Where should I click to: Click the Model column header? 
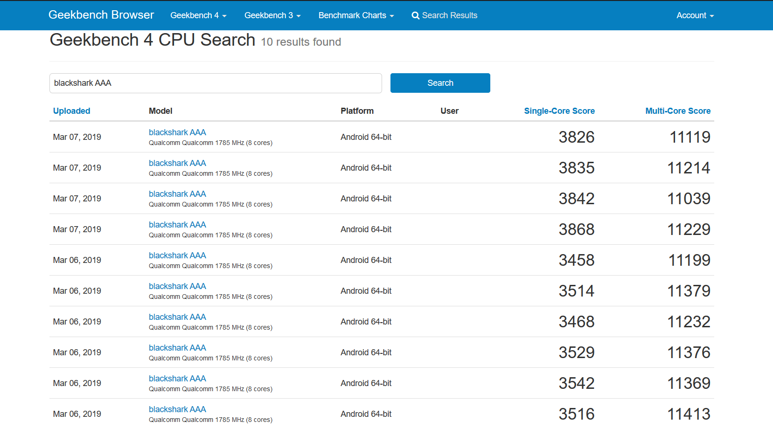coord(160,111)
